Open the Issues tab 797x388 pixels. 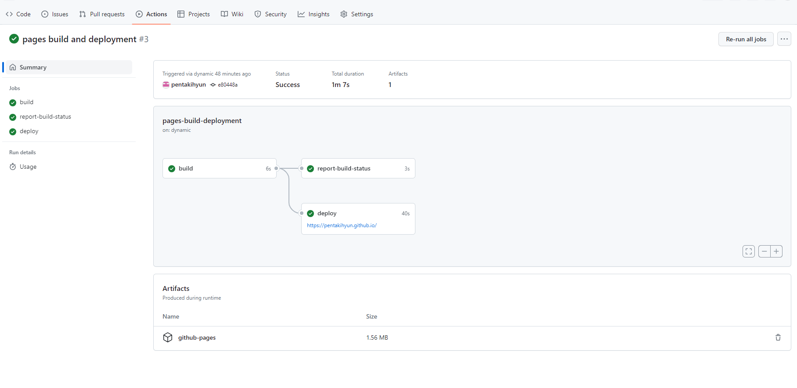55,14
